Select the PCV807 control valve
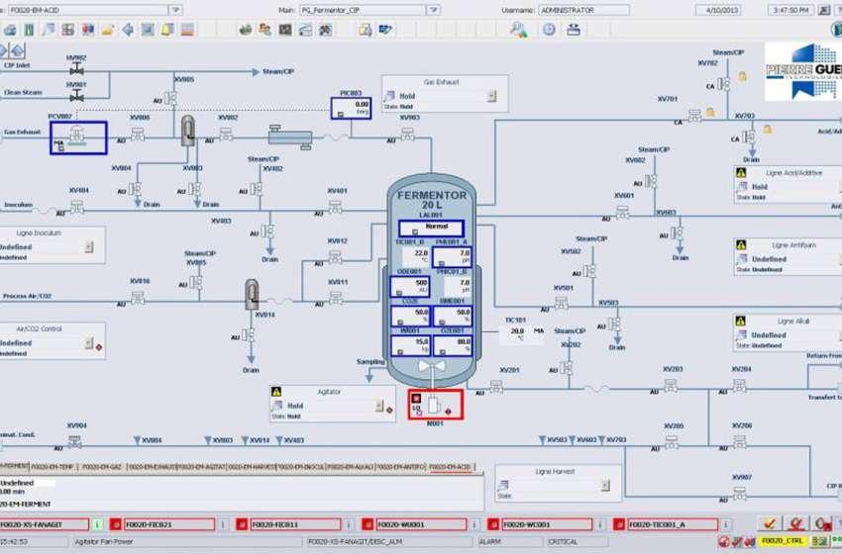The height and width of the screenshot is (554, 842). click(77, 138)
